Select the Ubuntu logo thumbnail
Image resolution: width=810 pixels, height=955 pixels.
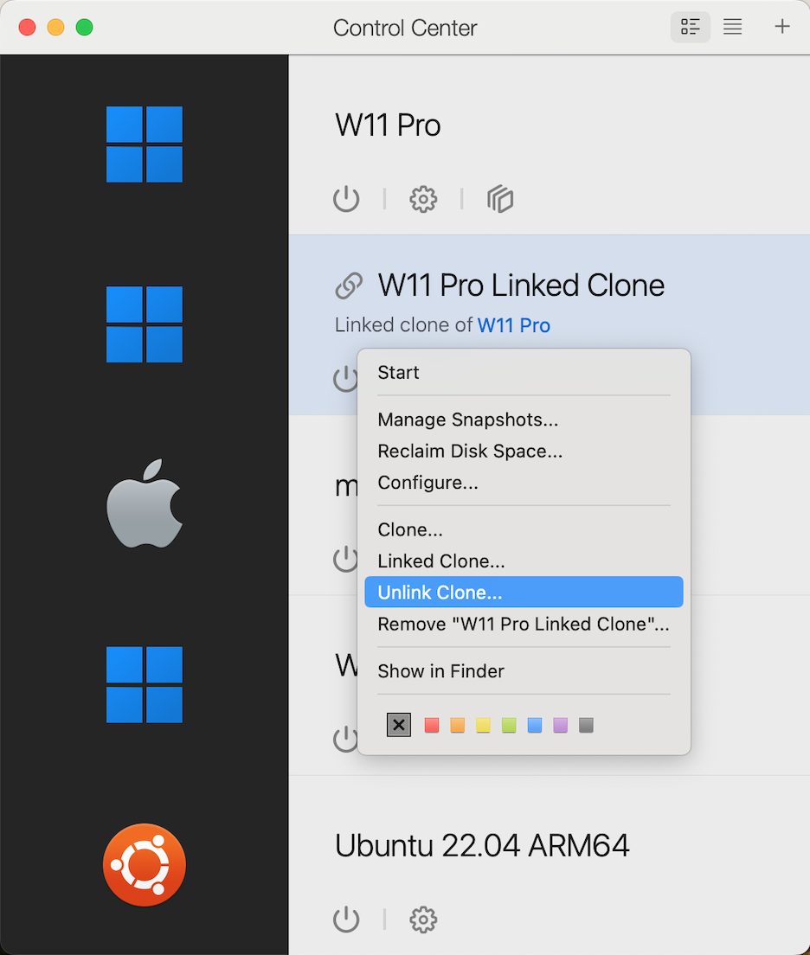point(145,865)
